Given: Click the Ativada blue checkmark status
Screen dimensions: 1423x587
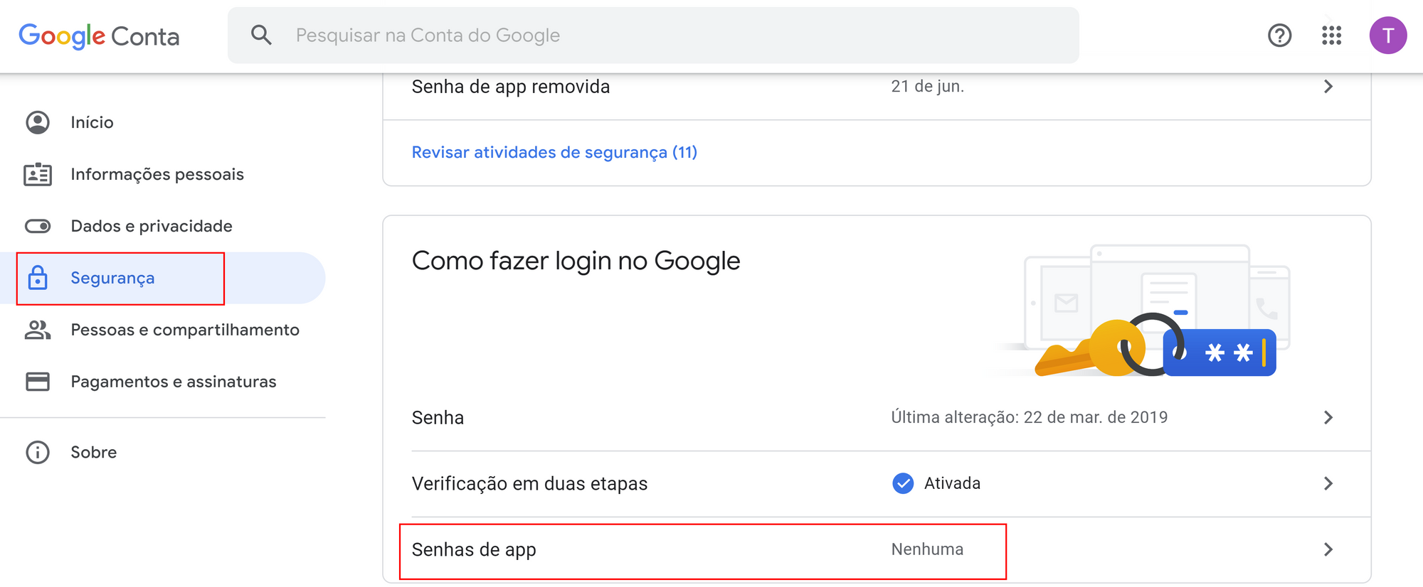Looking at the screenshot, I should (x=903, y=483).
